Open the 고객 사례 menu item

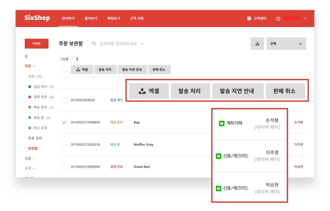137,18
